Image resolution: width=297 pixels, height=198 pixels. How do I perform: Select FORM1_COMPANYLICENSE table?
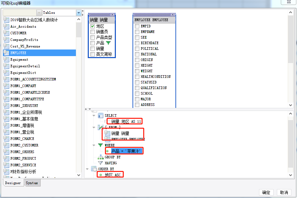click(39, 92)
